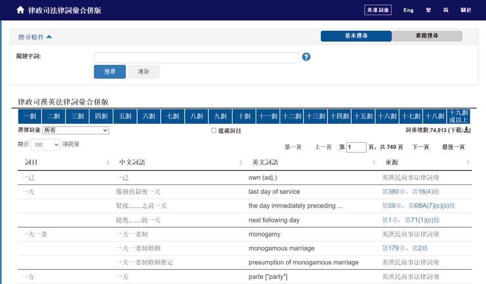Focus the 關鍵字詞 input field
486x284 pixels.
[196, 58]
